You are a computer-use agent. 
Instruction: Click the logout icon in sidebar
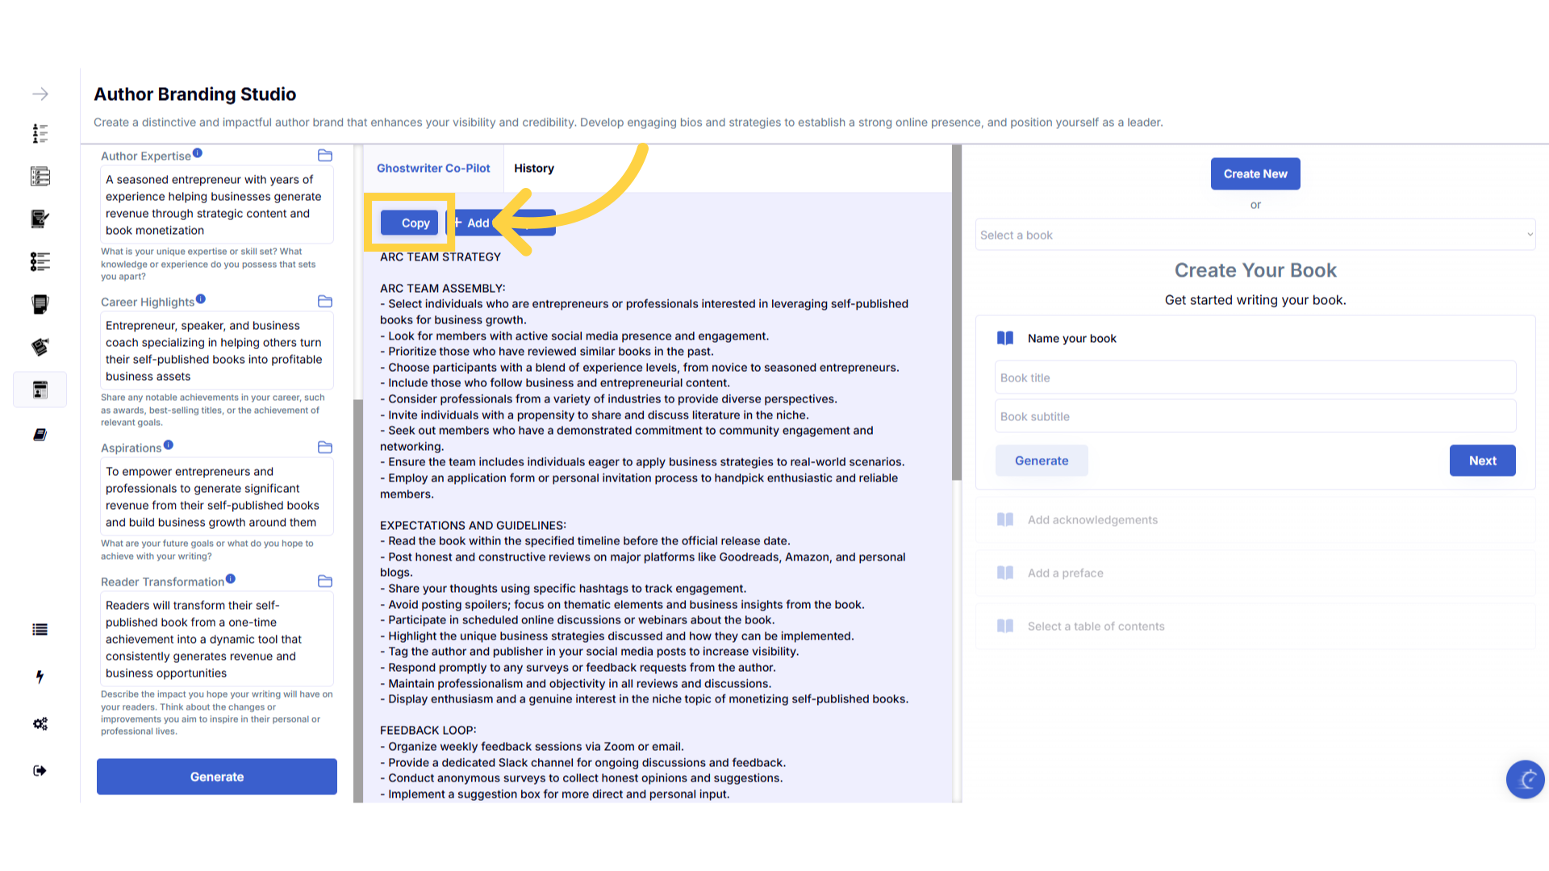tap(40, 770)
